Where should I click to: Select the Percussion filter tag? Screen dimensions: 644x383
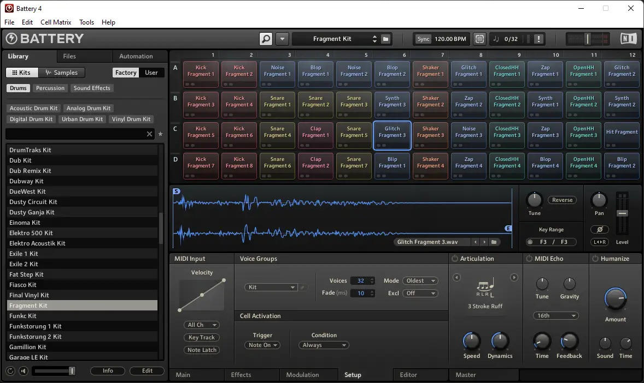click(x=50, y=88)
